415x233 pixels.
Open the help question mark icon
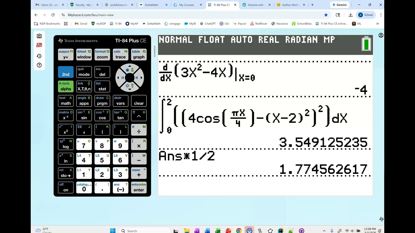tap(39, 65)
